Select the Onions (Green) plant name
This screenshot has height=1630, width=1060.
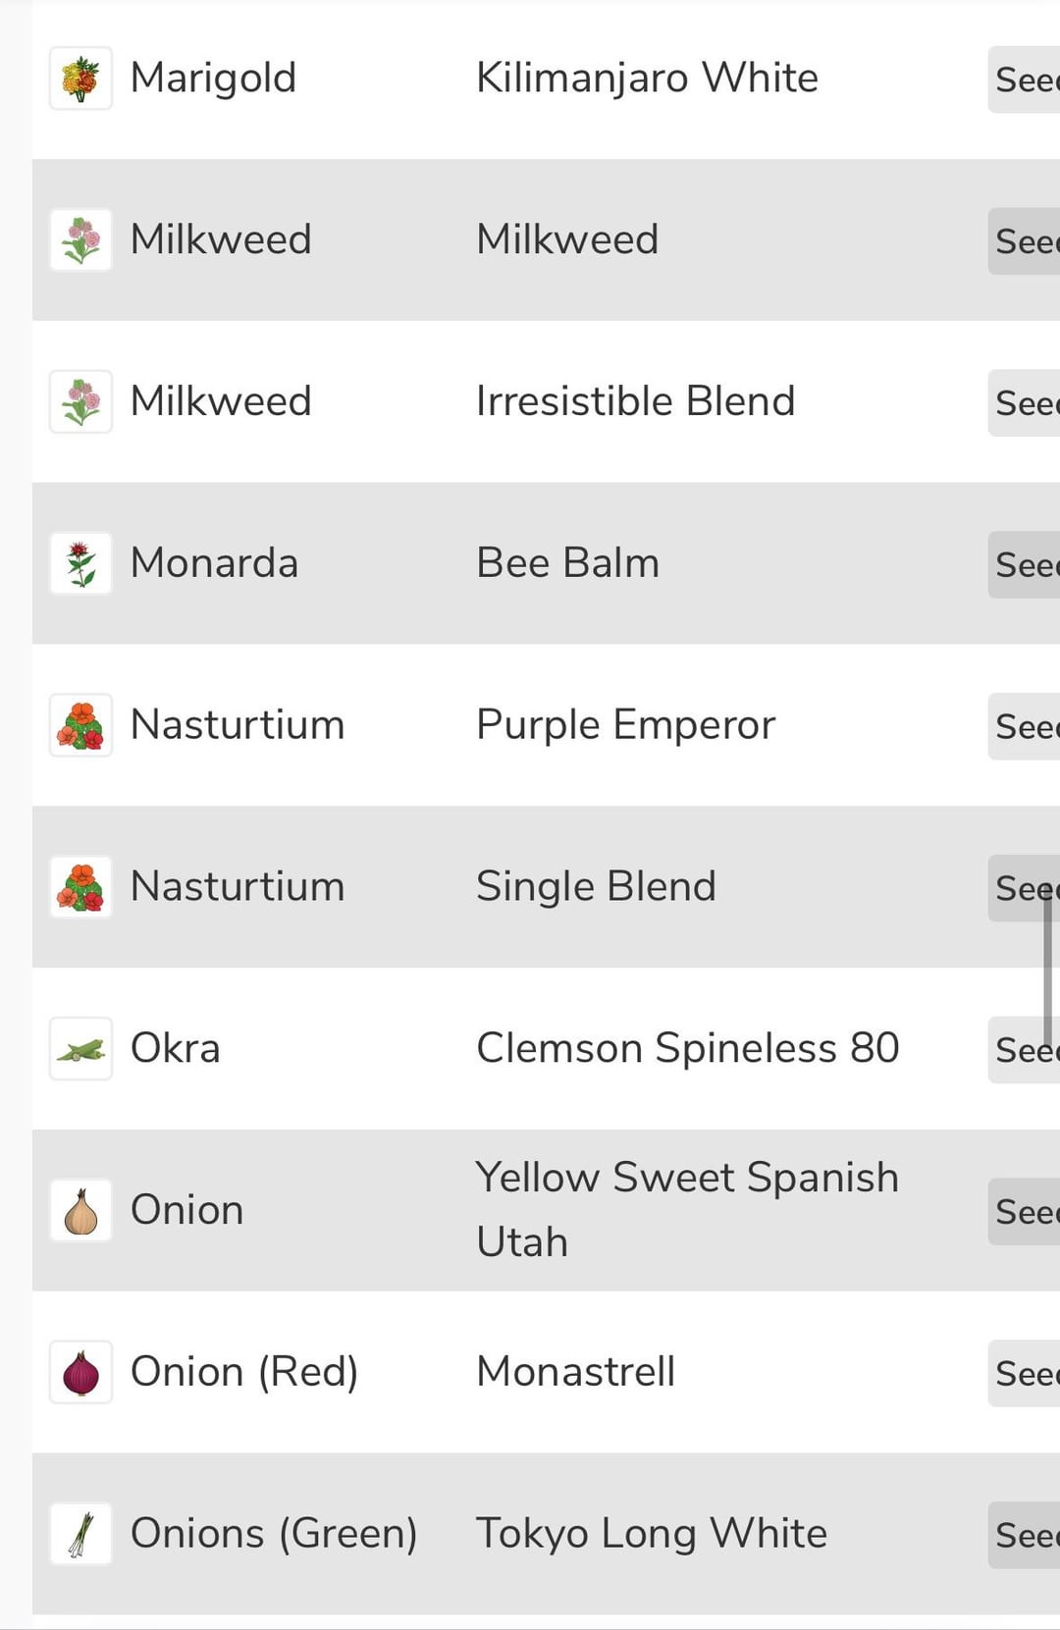pyautogui.click(x=274, y=1534)
